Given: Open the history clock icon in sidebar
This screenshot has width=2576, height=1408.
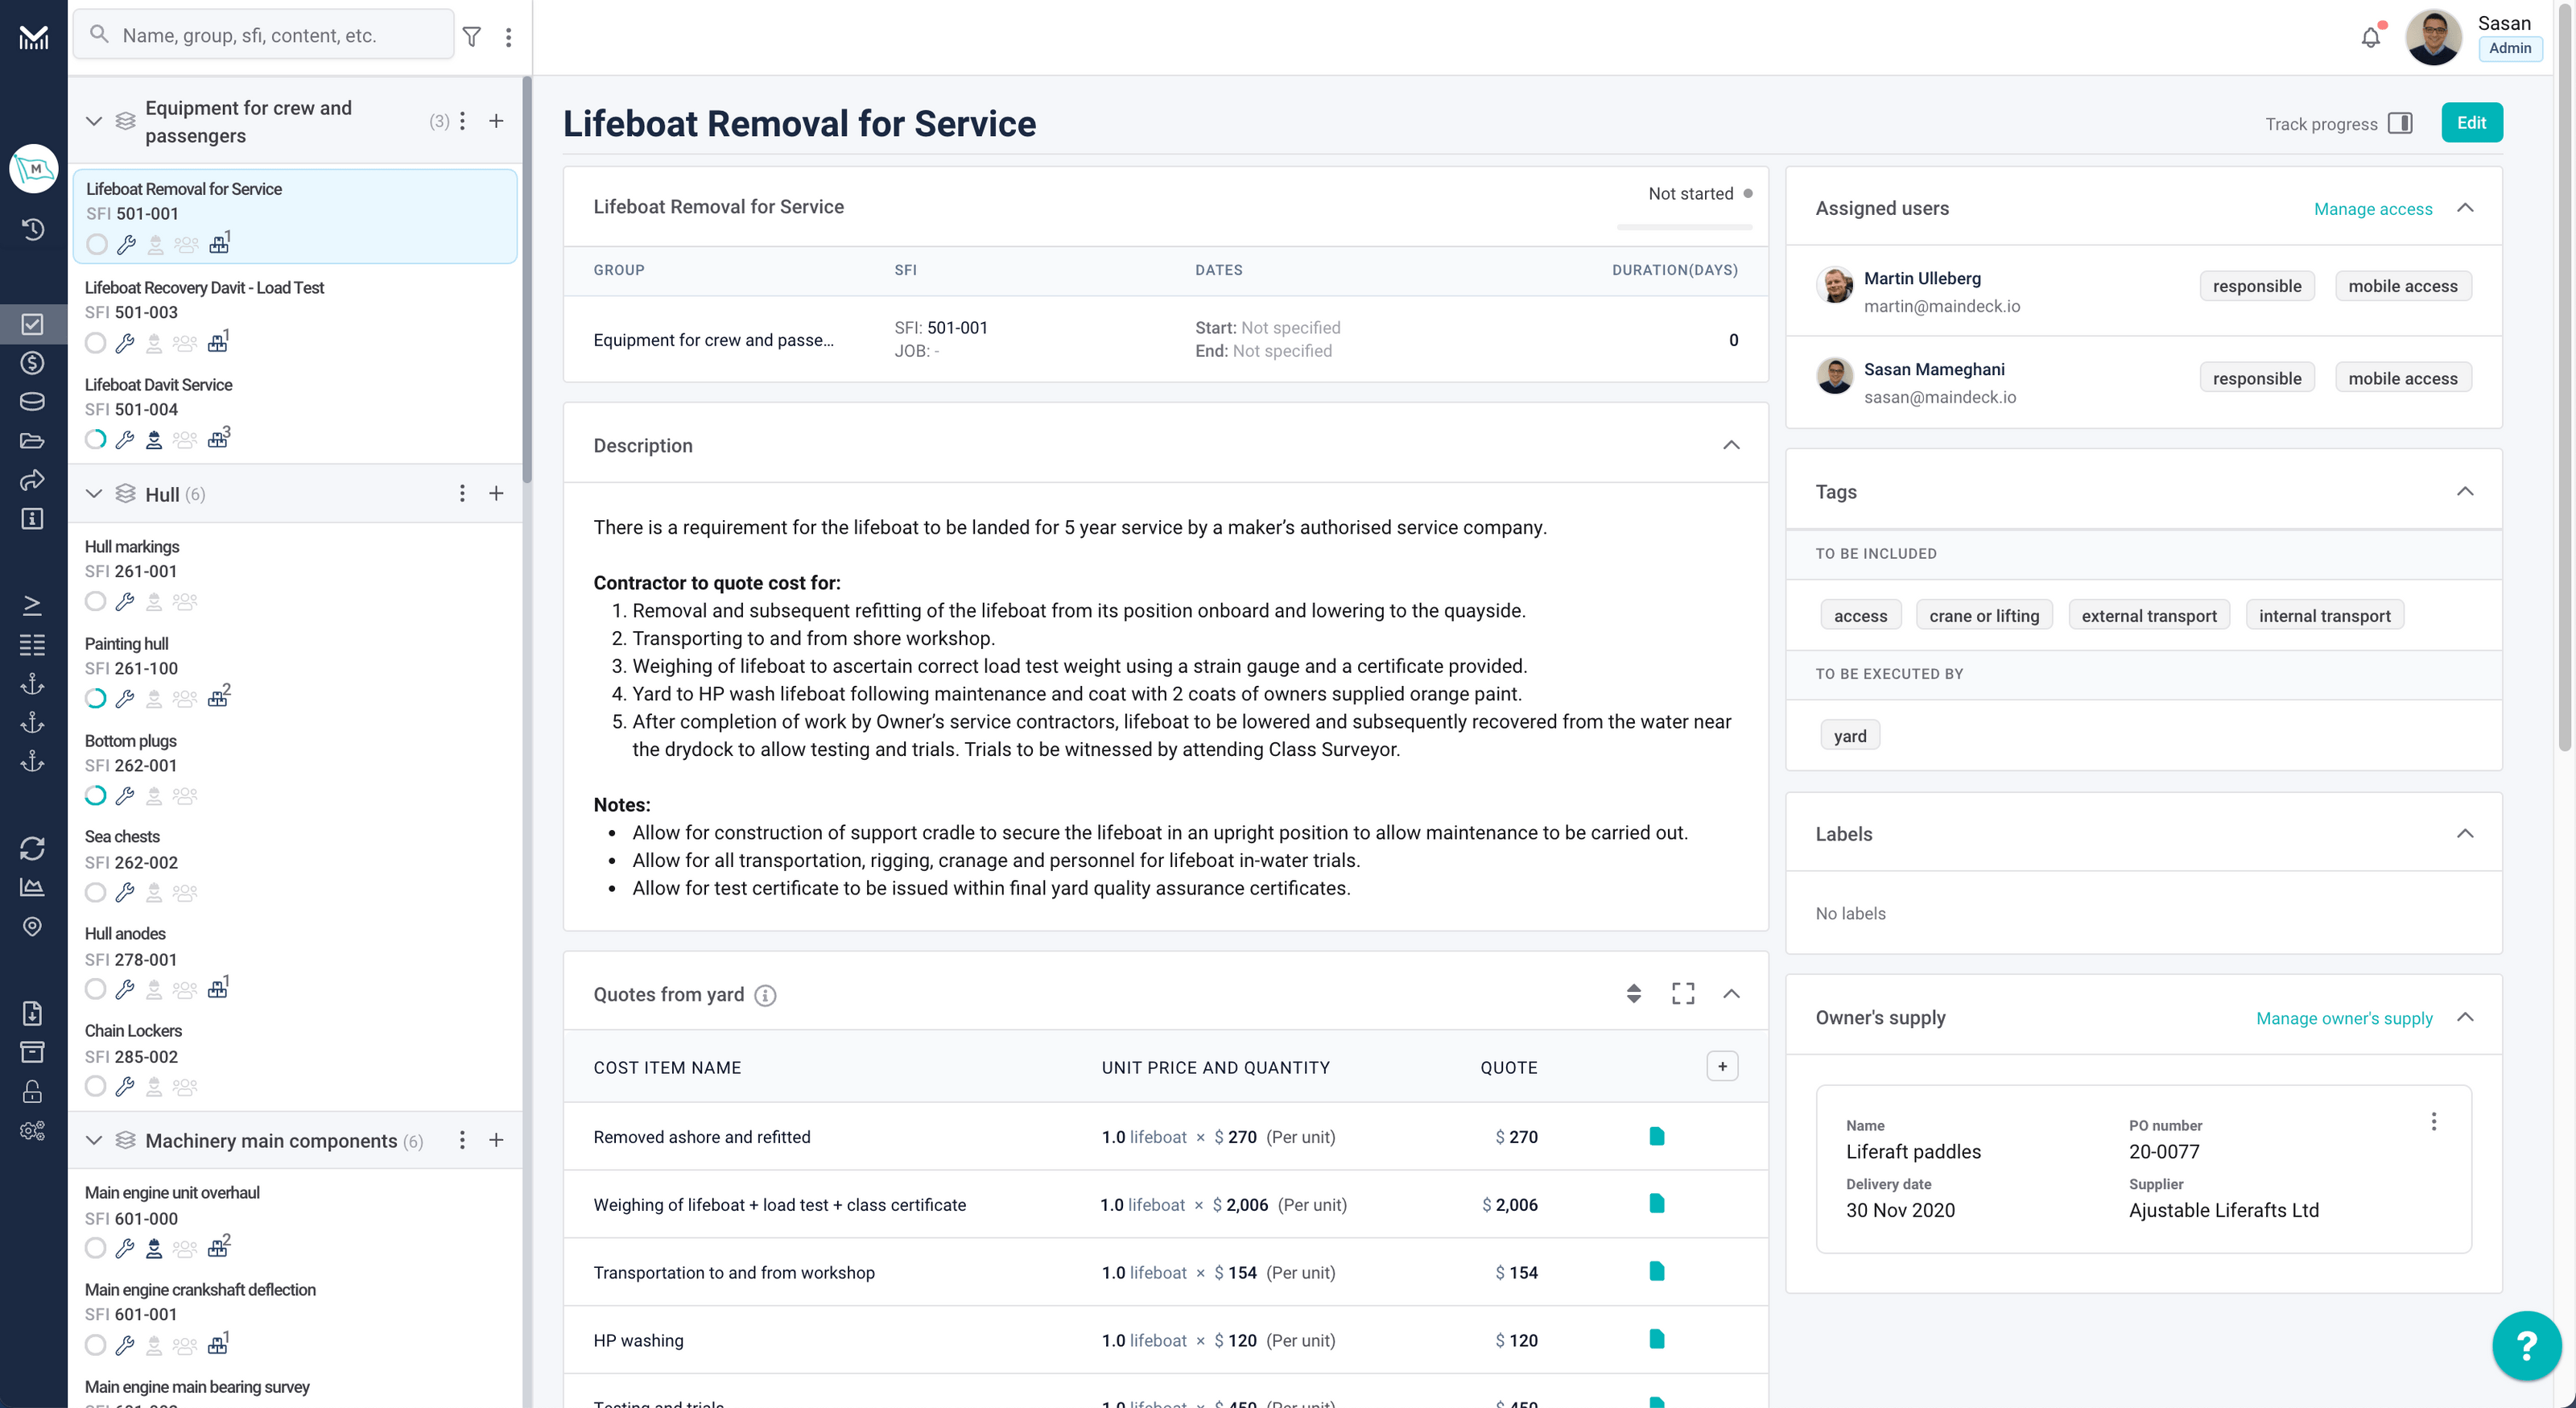Looking at the screenshot, I should pyautogui.click(x=32, y=229).
